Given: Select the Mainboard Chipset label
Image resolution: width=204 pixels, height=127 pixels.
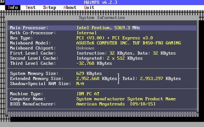Looking at the screenshot, I should (x=33, y=48).
